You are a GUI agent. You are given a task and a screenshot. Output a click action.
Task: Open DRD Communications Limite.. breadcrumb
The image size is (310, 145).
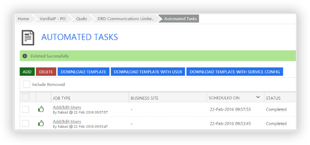tap(125, 19)
